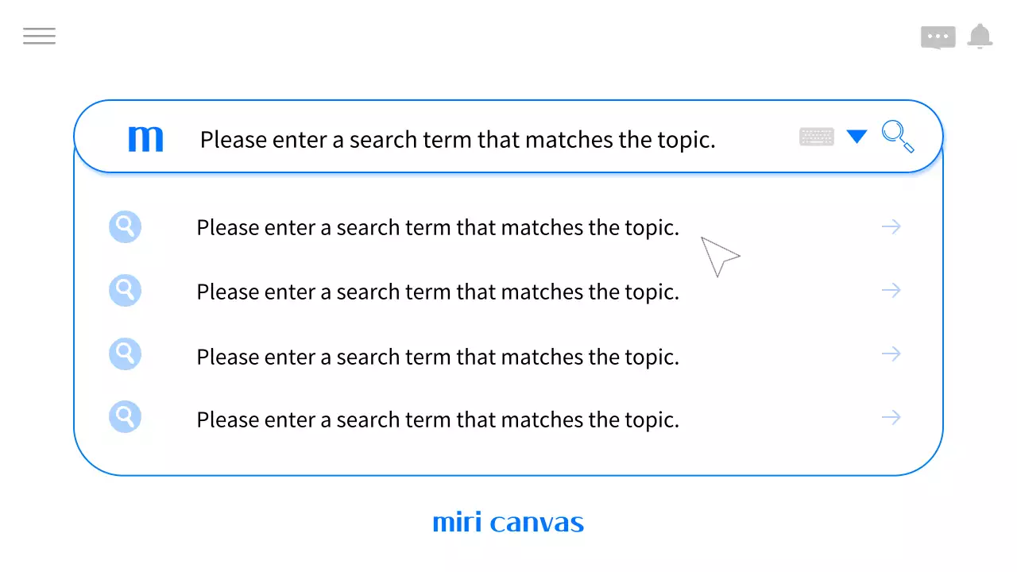This screenshot has width=1017, height=572.
Task: Open the on-screen keyboard icon
Action: [817, 137]
